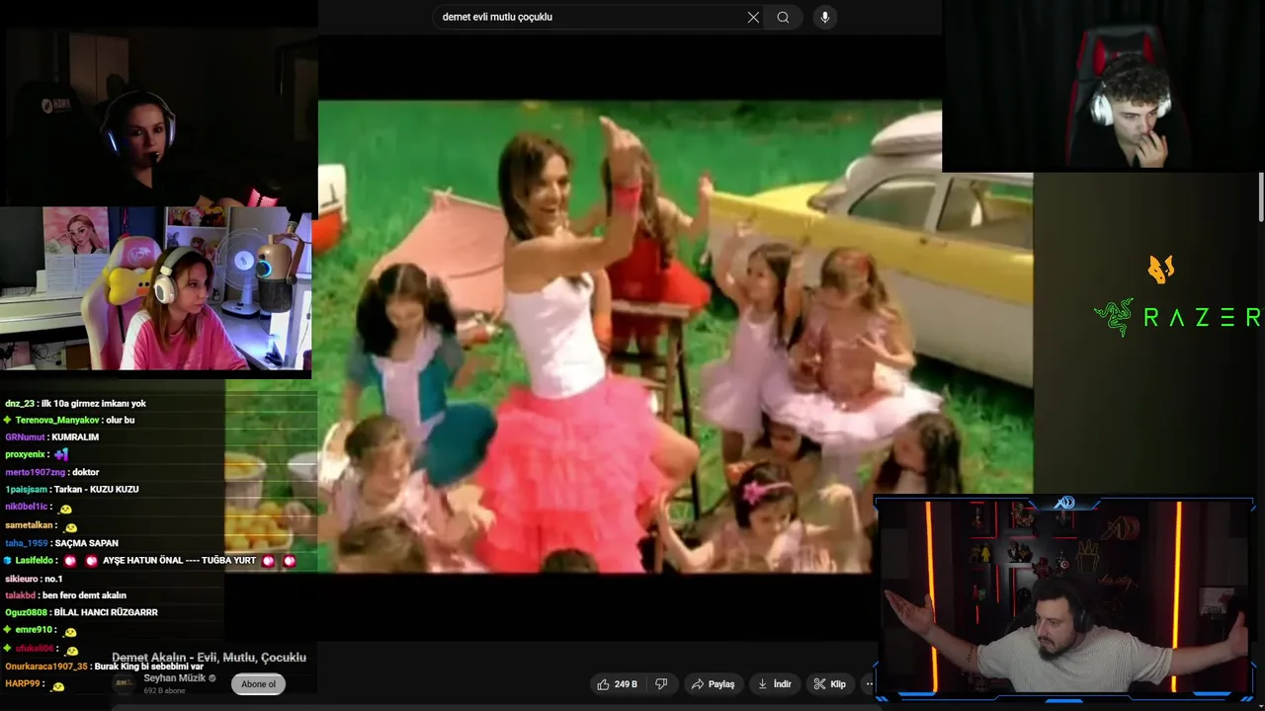Click the top-right webcam with red chair
This screenshot has height=711, width=1265.
(x=1103, y=86)
